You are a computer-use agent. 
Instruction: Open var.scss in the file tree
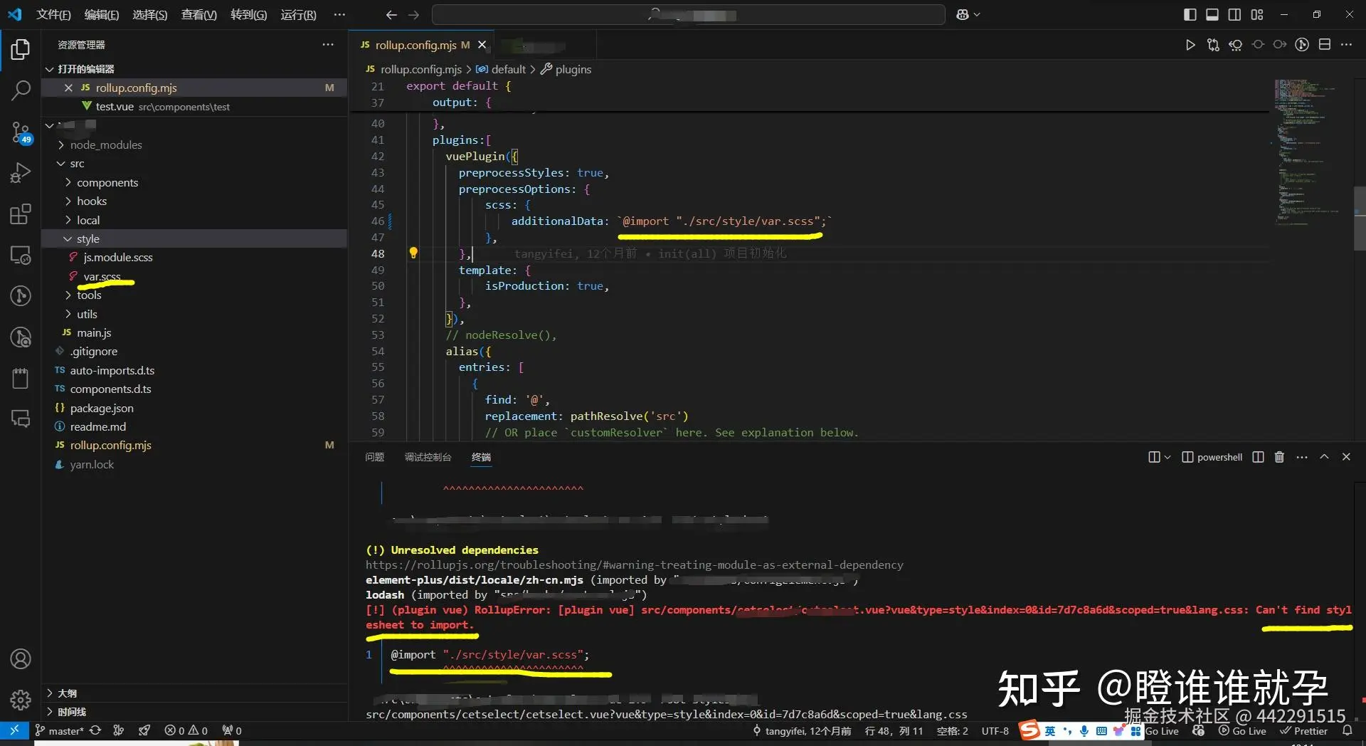point(102,277)
